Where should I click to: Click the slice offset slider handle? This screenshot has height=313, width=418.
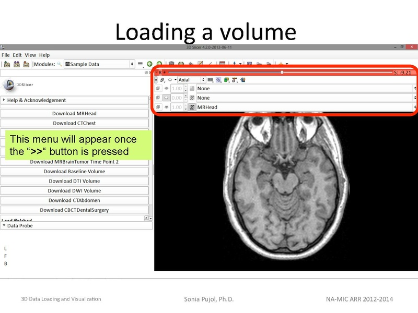click(x=282, y=72)
